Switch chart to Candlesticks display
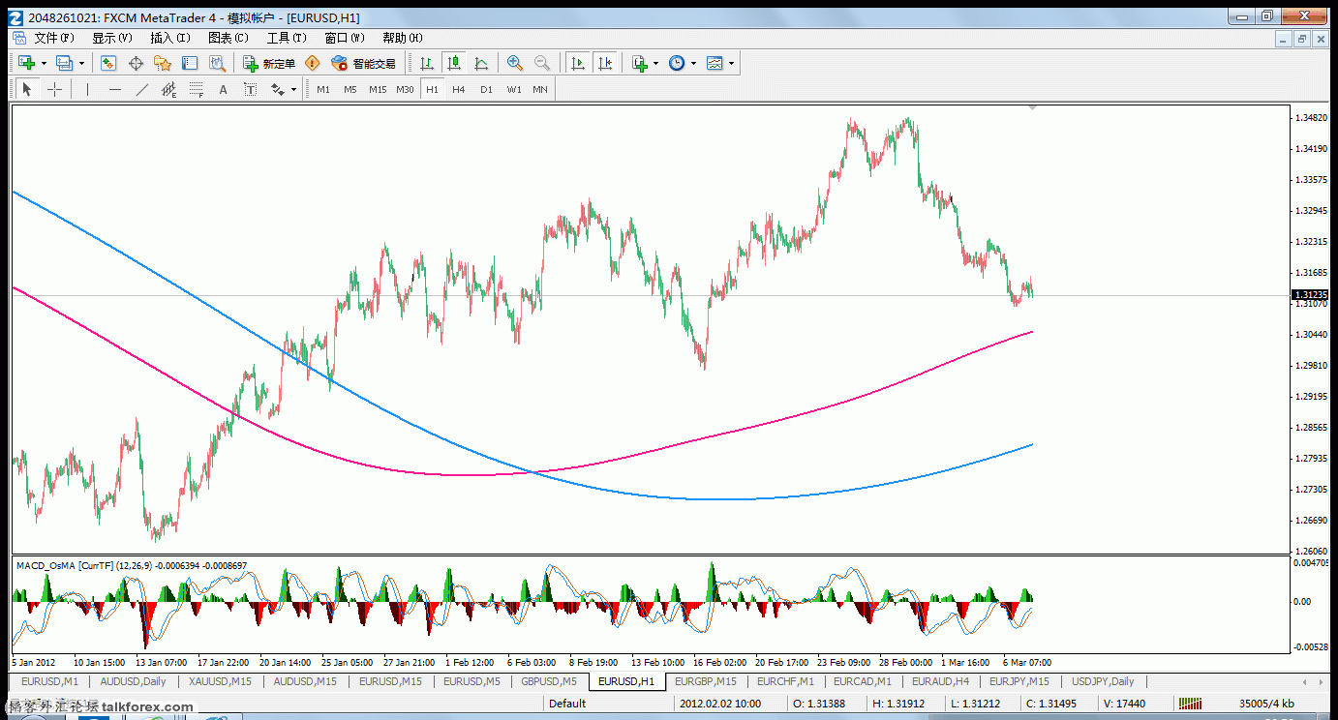Image resolution: width=1338 pixels, height=720 pixels. click(x=454, y=63)
